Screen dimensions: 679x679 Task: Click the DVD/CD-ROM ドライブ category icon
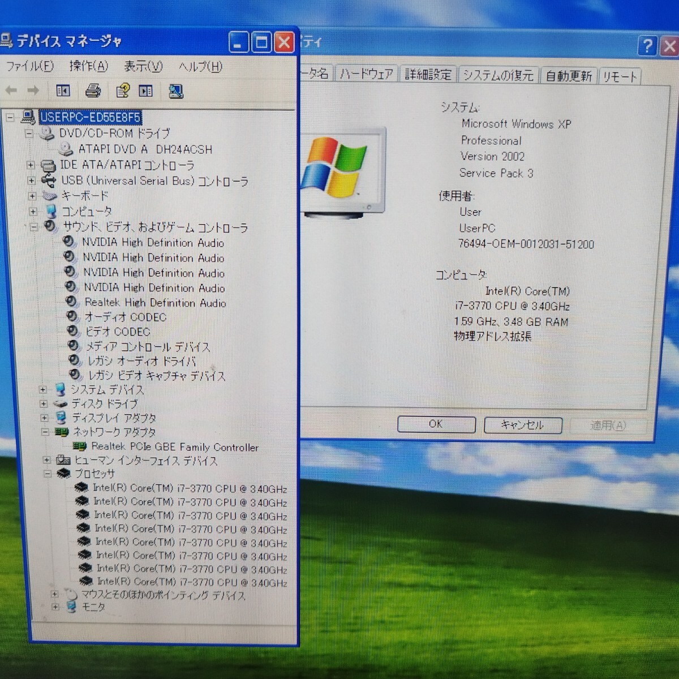47,134
